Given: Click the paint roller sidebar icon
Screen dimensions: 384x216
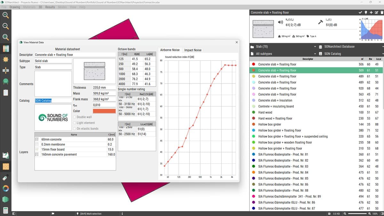Looking at the screenshot, I should coord(5,177).
